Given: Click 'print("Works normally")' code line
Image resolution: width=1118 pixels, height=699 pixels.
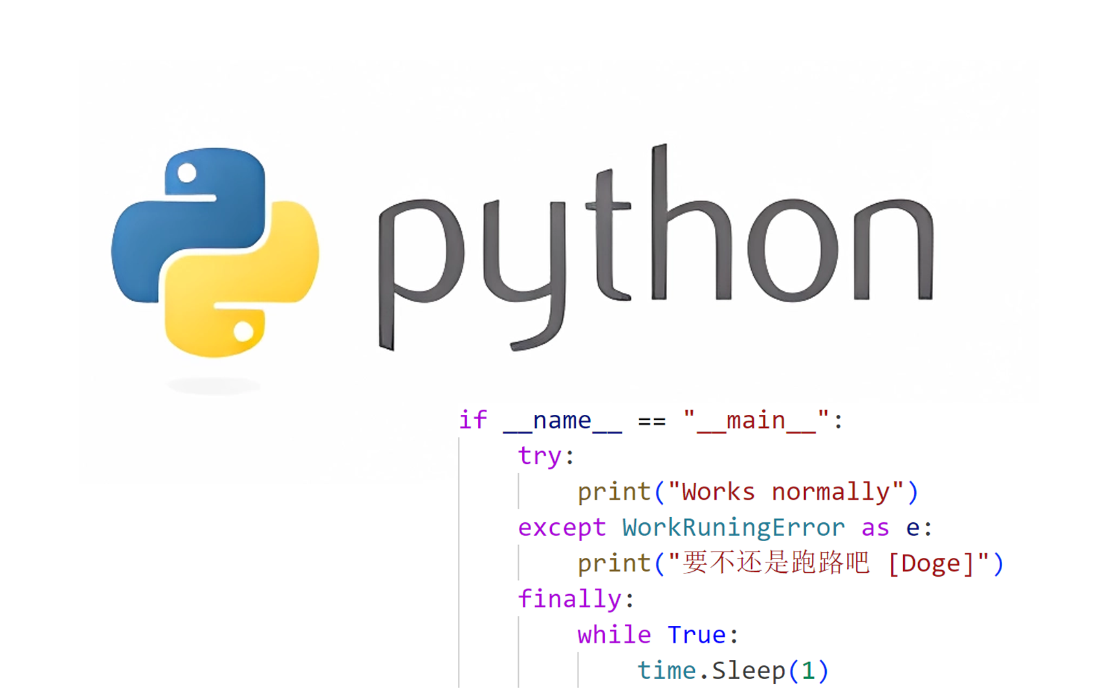Looking at the screenshot, I should (x=748, y=492).
